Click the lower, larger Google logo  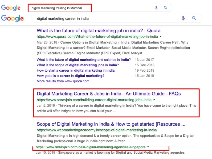[13, 18]
